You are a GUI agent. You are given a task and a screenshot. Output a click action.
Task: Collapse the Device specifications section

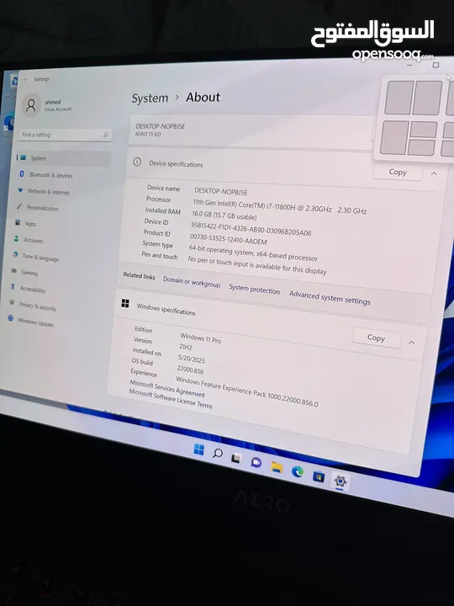pyautogui.click(x=434, y=174)
